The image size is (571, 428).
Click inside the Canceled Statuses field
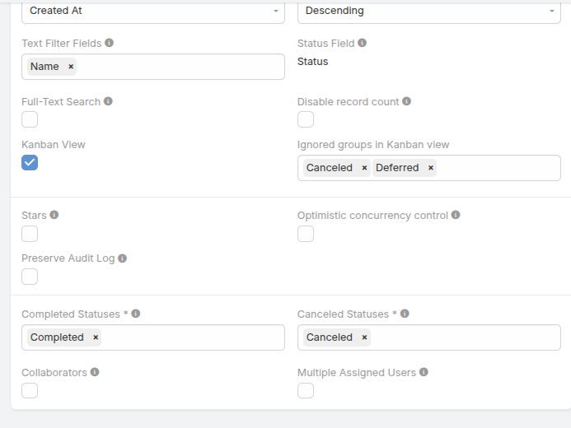pyautogui.click(x=461, y=337)
